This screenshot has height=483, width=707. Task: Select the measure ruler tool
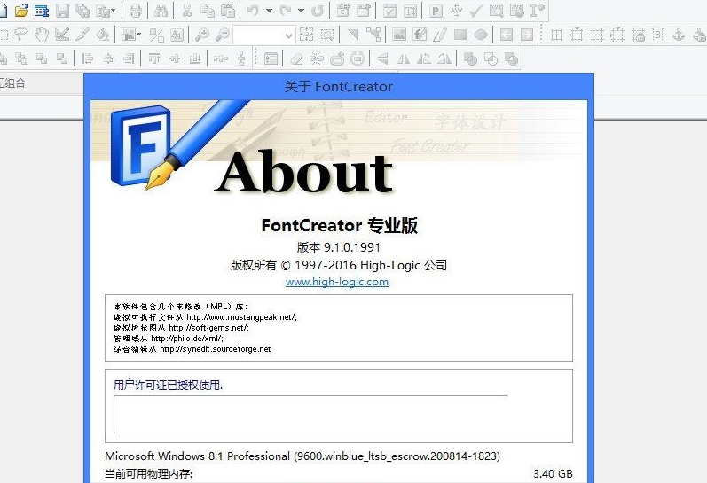(x=62, y=35)
